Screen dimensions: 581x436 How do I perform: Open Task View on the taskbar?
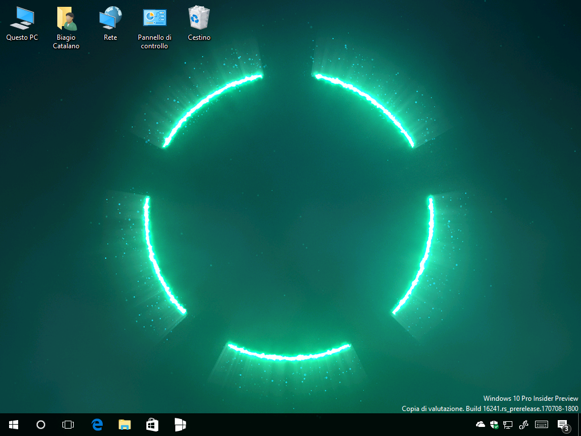68,425
